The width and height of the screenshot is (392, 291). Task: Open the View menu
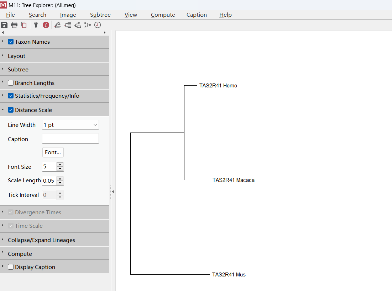(x=131, y=15)
